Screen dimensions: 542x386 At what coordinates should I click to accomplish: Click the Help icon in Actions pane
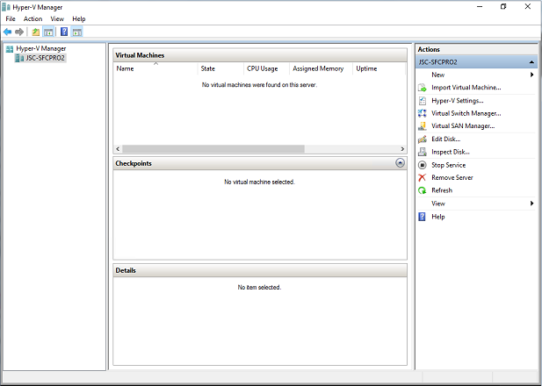[x=422, y=217]
